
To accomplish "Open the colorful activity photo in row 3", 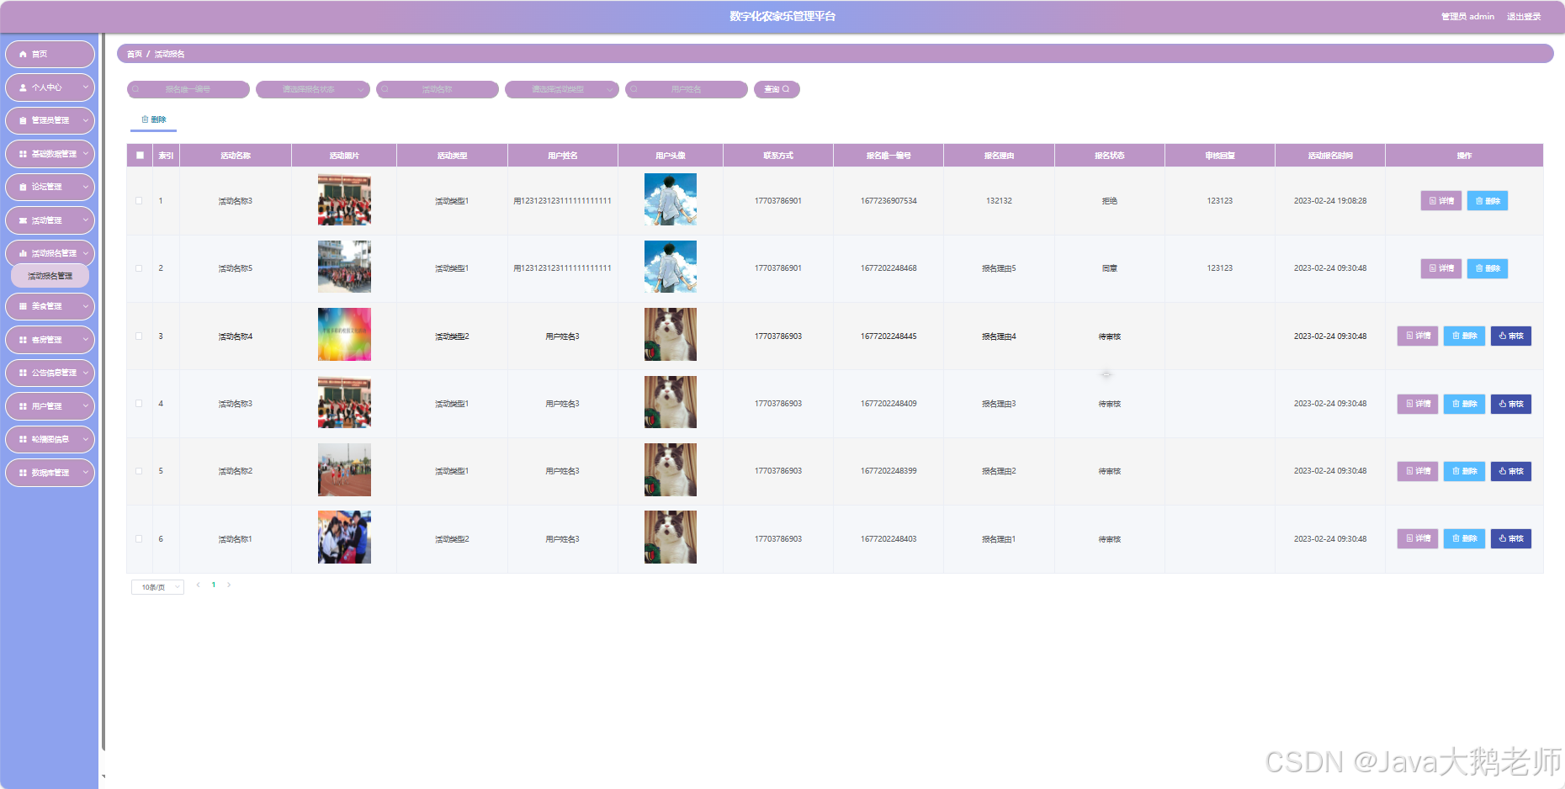I will point(344,335).
